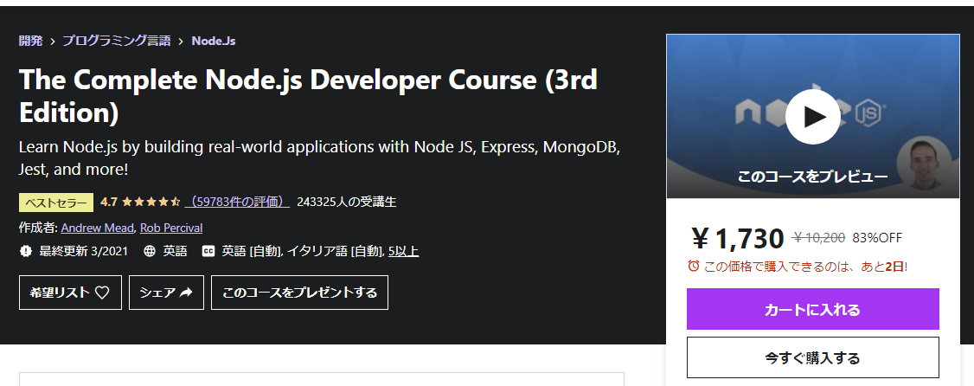Viewport: 974px width, 386px height.
Task: Click the course title heading
Action: (309, 96)
